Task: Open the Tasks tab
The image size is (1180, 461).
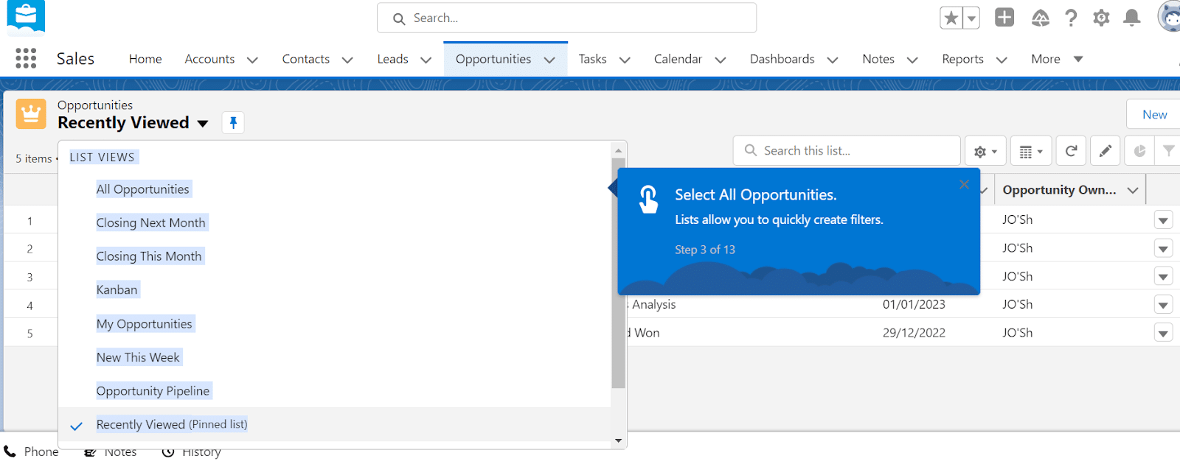Action: pyautogui.click(x=592, y=59)
